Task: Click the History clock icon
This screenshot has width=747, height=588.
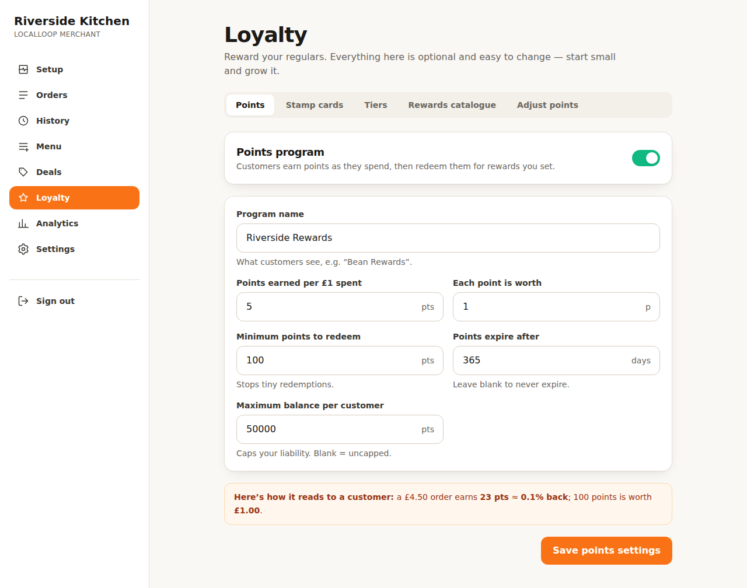Action: pos(23,121)
